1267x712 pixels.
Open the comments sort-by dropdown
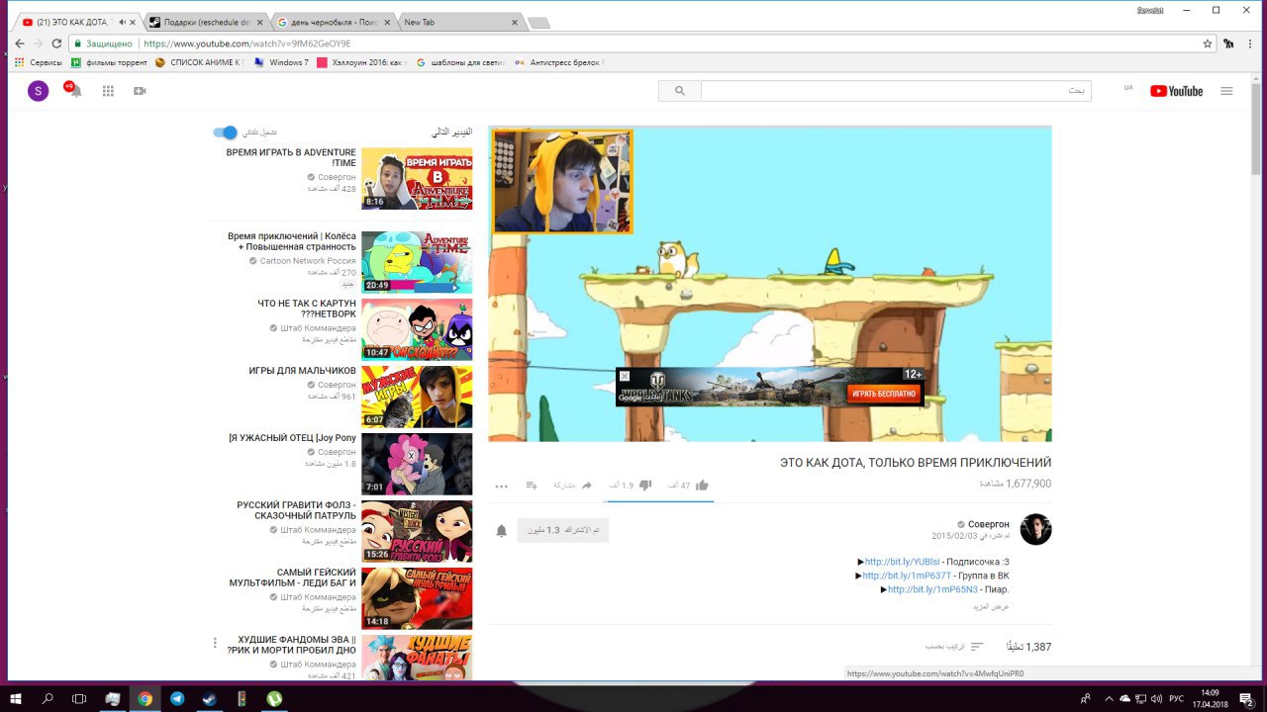point(954,647)
